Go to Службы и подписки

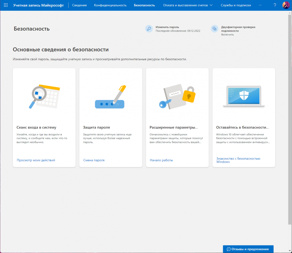[236, 5]
